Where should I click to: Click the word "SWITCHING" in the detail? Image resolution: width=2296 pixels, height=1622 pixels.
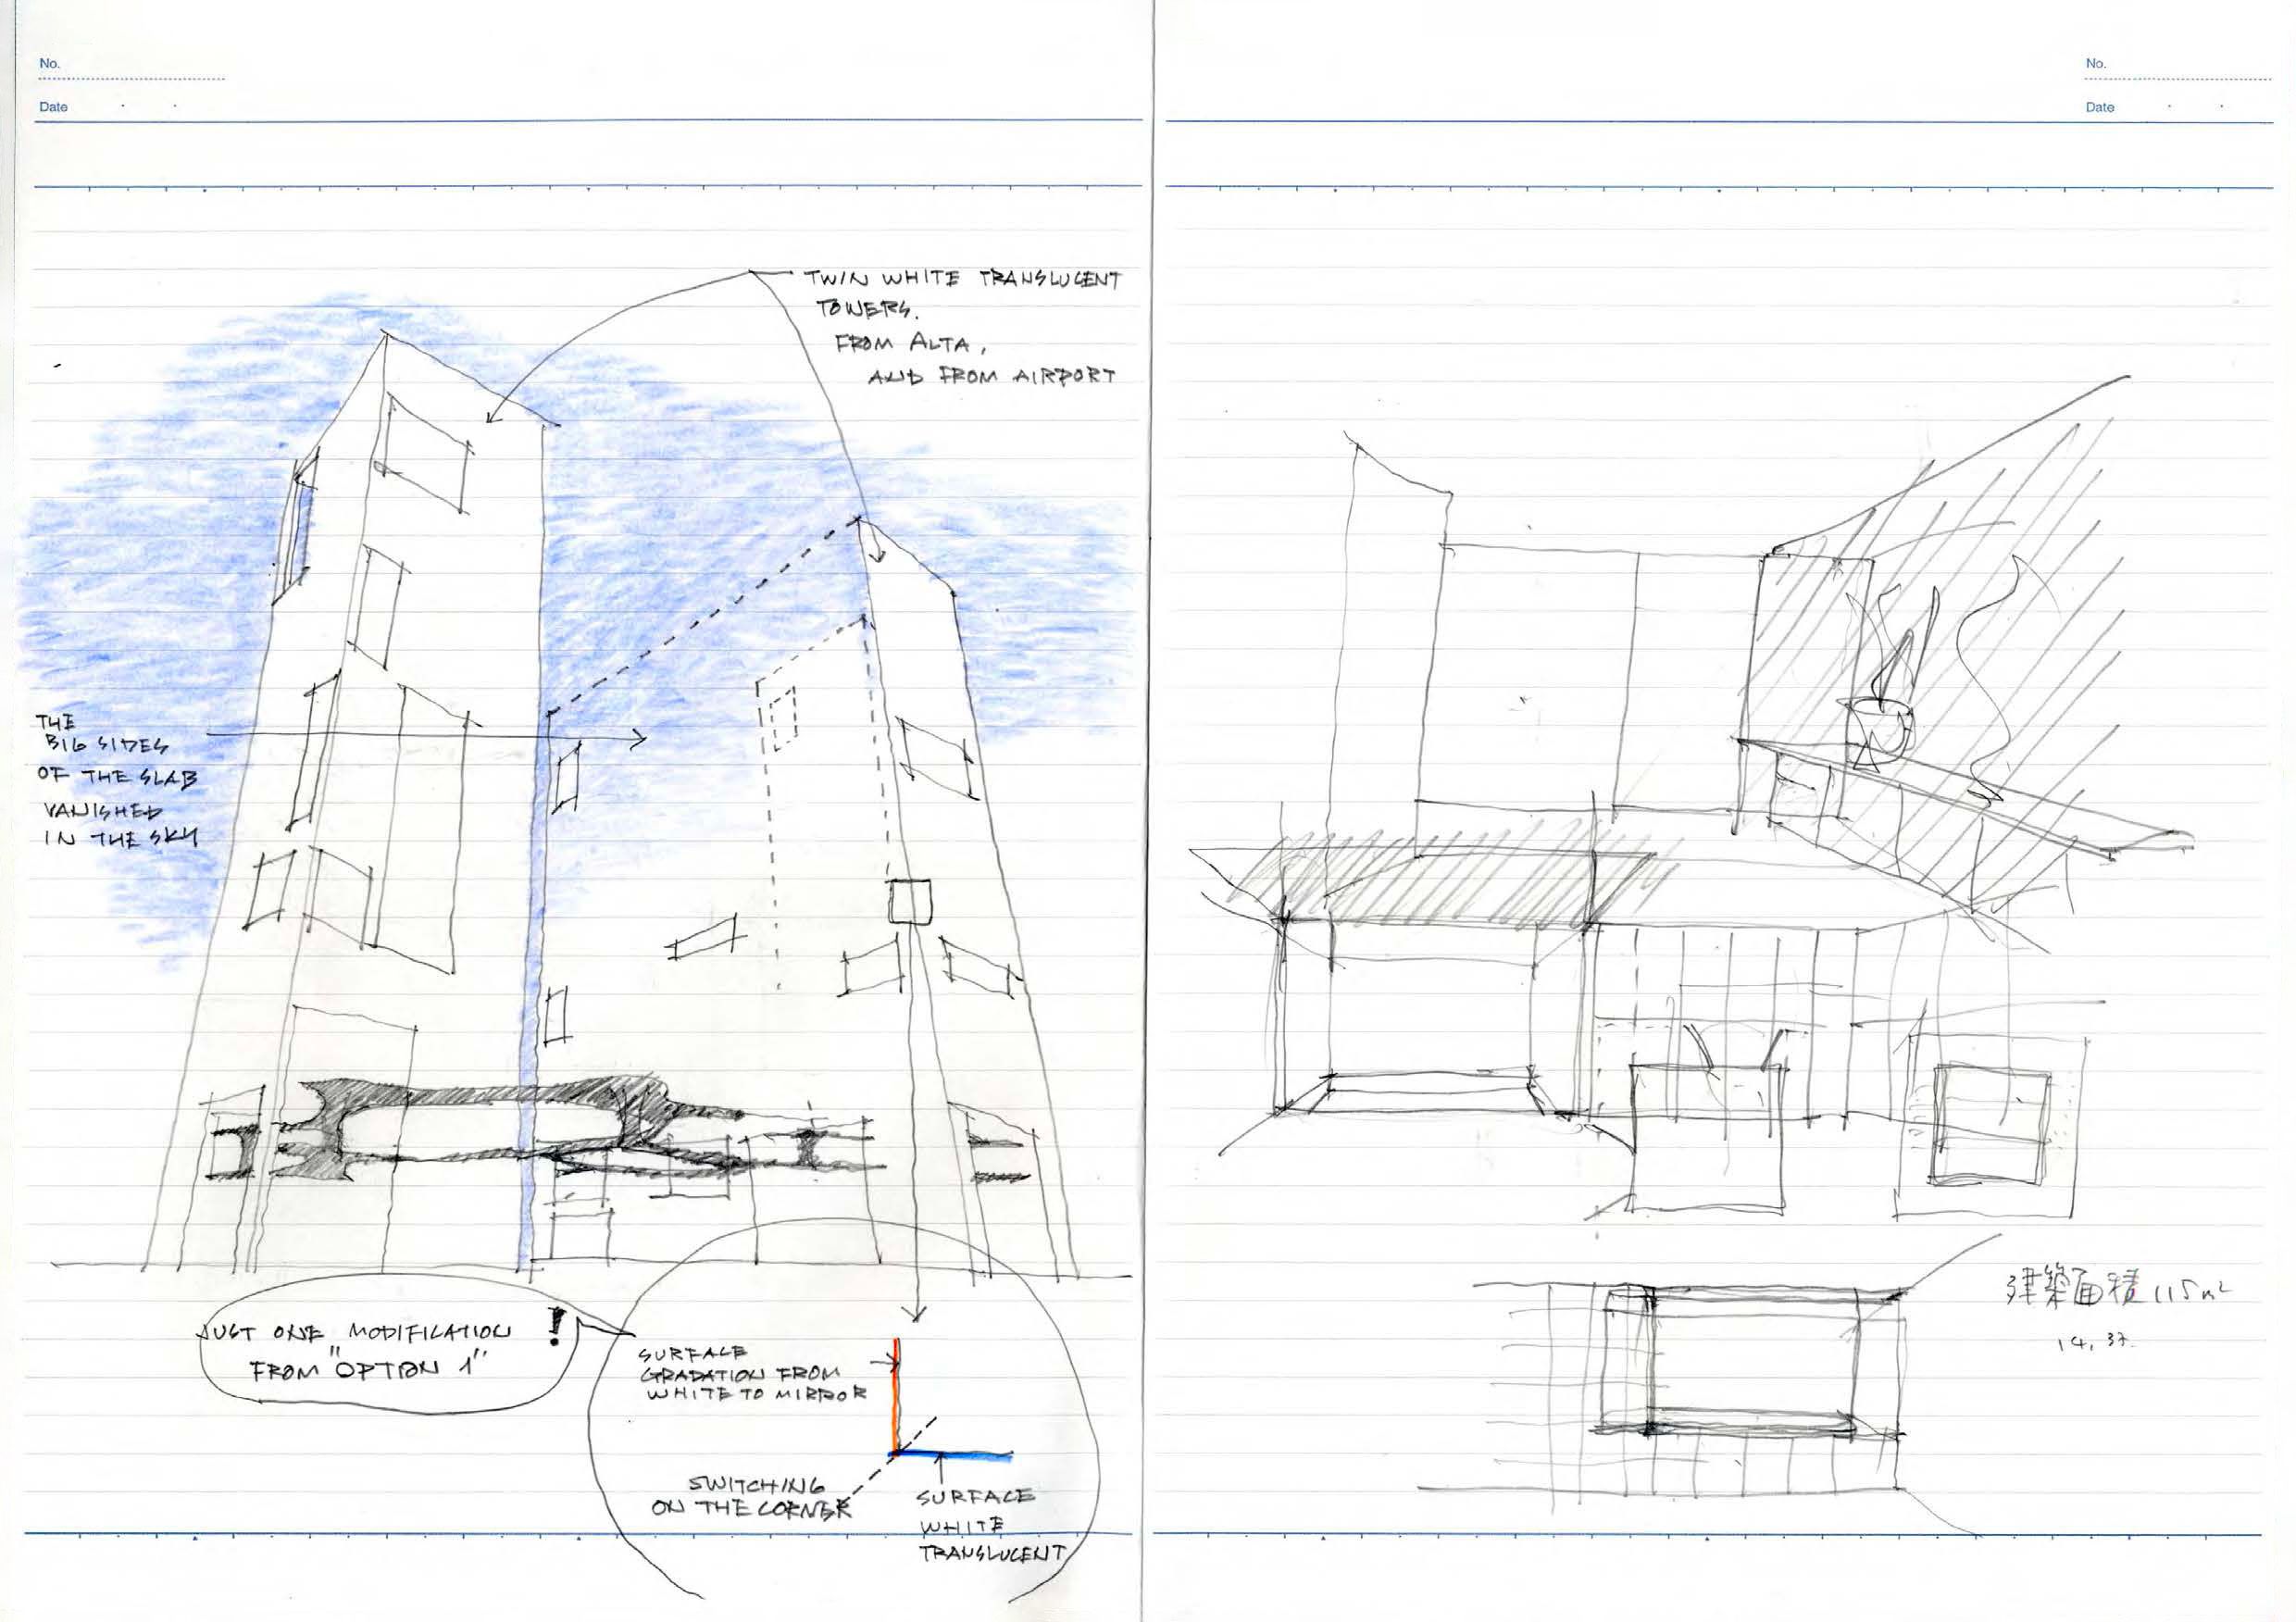[757, 1484]
